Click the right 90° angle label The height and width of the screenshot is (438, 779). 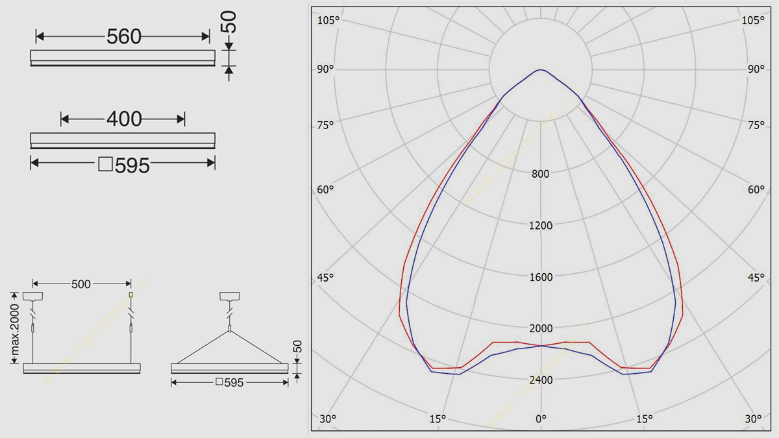click(756, 69)
